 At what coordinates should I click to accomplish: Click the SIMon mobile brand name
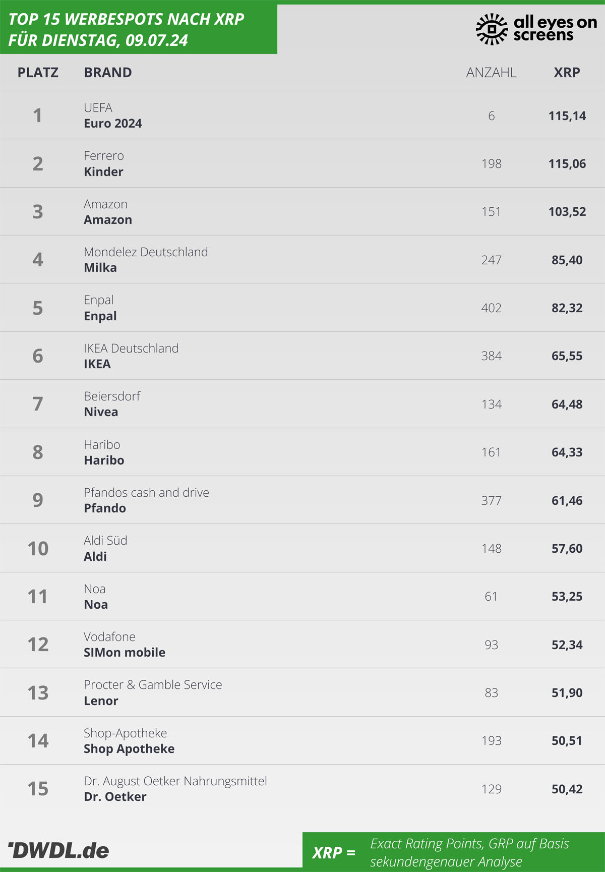click(125, 653)
